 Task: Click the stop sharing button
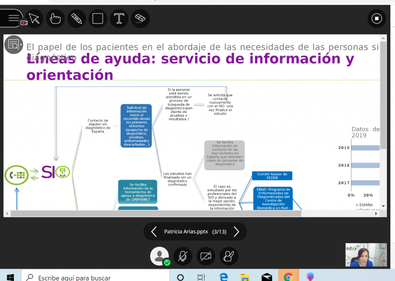pos(376,19)
